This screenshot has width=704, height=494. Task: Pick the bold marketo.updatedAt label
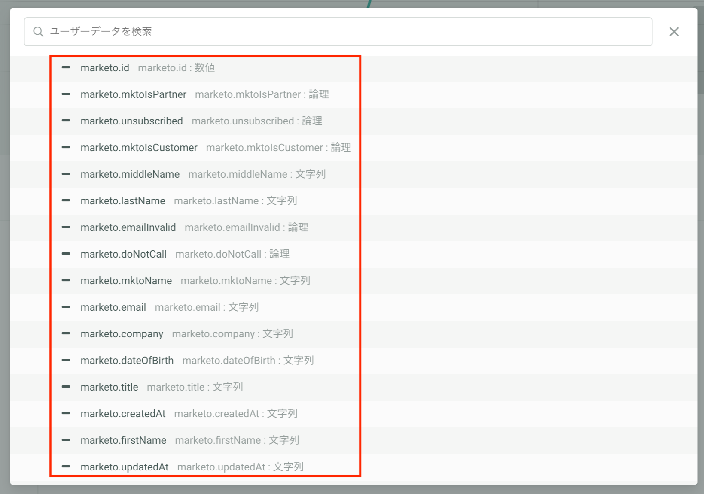tap(125, 467)
